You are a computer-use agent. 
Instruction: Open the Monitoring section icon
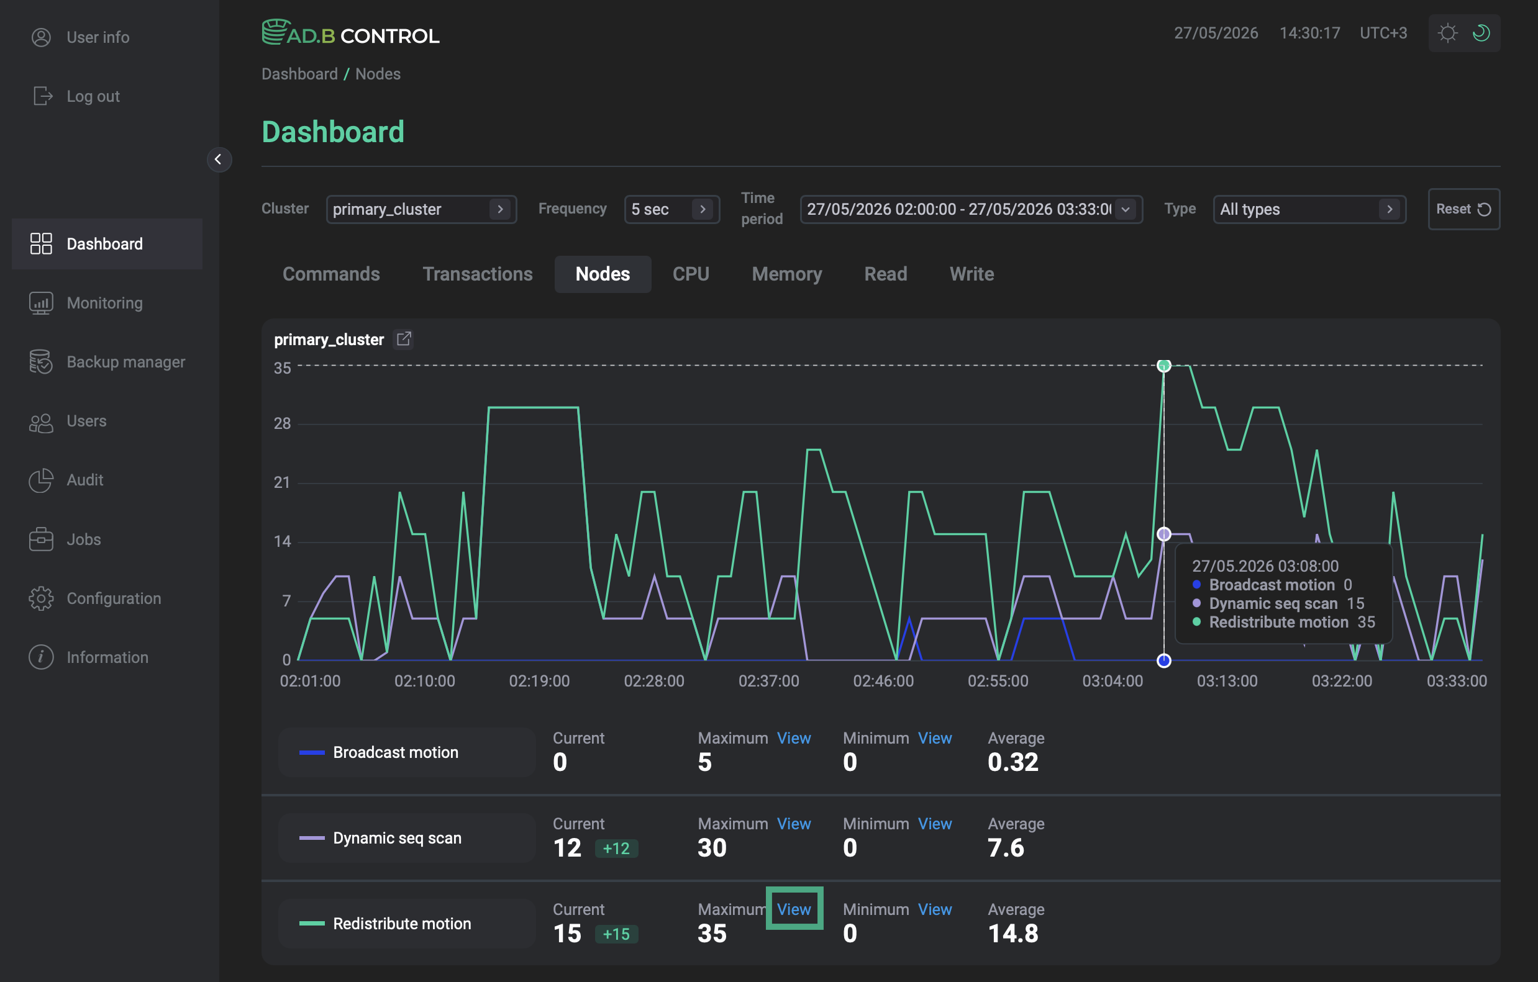pos(41,303)
